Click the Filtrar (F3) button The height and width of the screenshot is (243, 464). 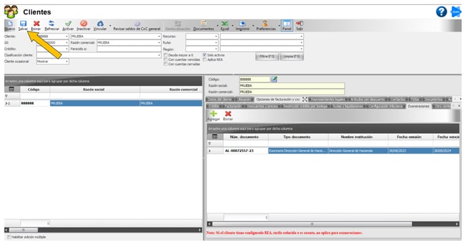[x=267, y=57]
